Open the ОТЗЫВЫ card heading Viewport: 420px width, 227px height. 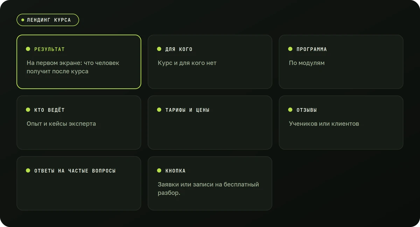click(x=307, y=110)
